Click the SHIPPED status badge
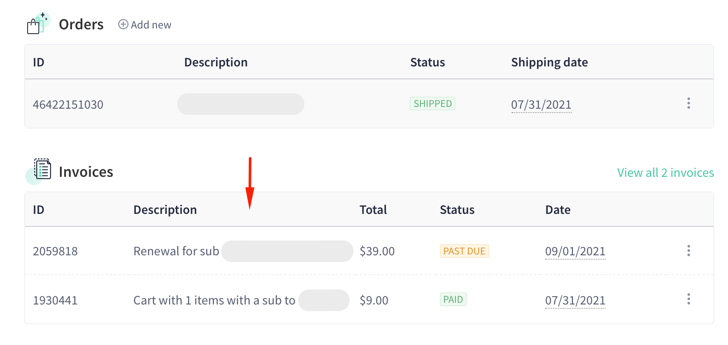This screenshot has width=728, height=345. click(x=433, y=103)
